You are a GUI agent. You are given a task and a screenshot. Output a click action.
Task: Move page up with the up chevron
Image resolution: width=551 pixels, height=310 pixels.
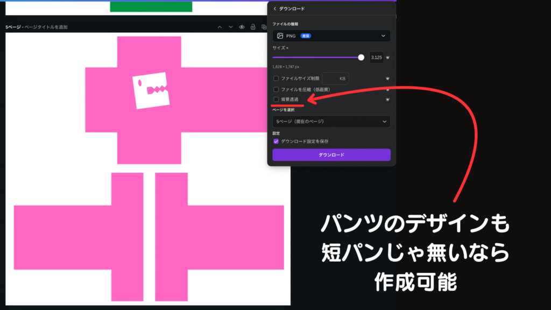(x=220, y=27)
